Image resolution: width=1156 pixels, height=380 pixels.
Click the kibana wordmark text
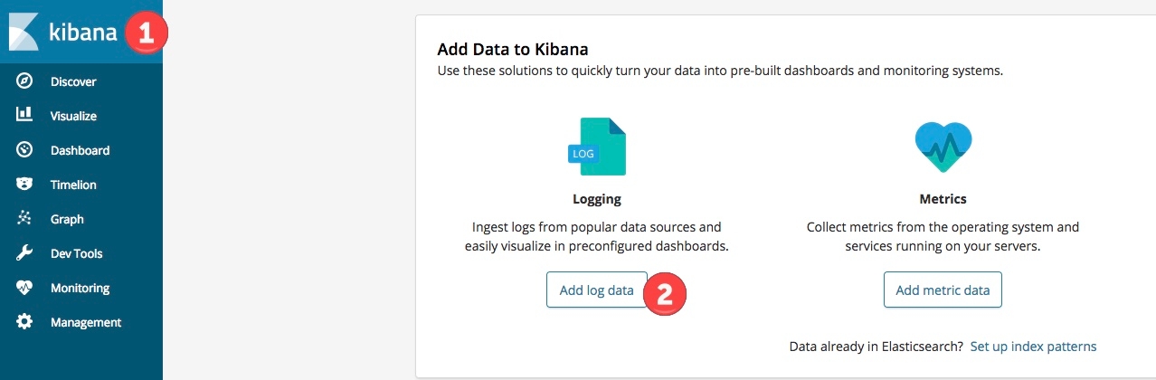(84, 33)
